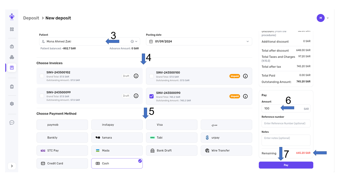Open the billing calculator sidebar icon
This screenshot has height=180, width=340.
(12, 68)
